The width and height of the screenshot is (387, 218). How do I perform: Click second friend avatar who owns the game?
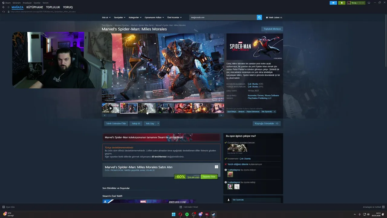(x=237, y=187)
